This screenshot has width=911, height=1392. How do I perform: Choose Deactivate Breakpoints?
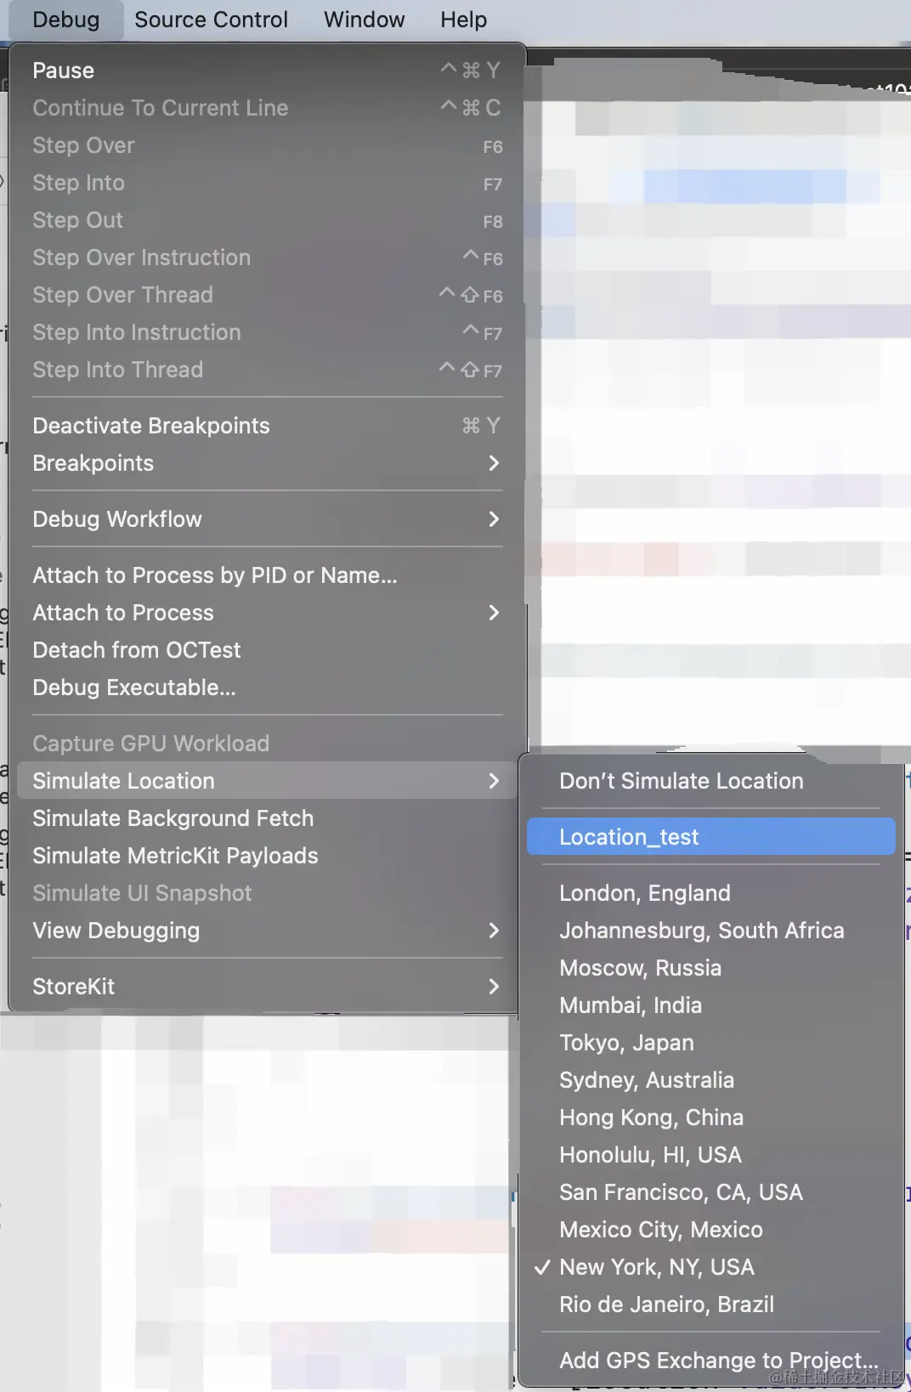(267, 426)
